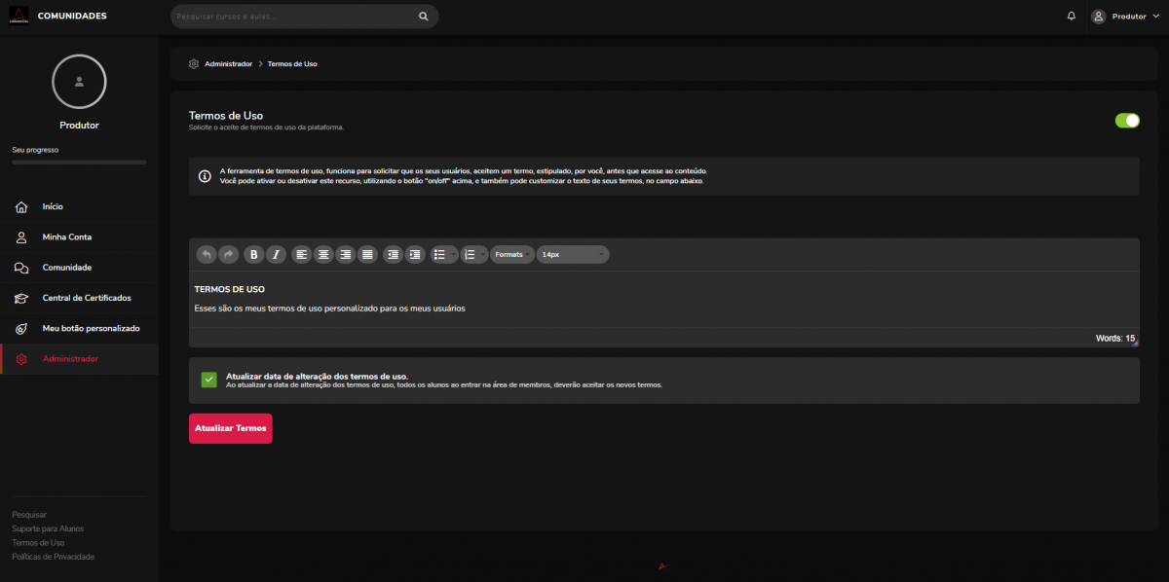Open the Formats dropdown
This screenshot has height=582, width=1169.
tap(511, 254)
